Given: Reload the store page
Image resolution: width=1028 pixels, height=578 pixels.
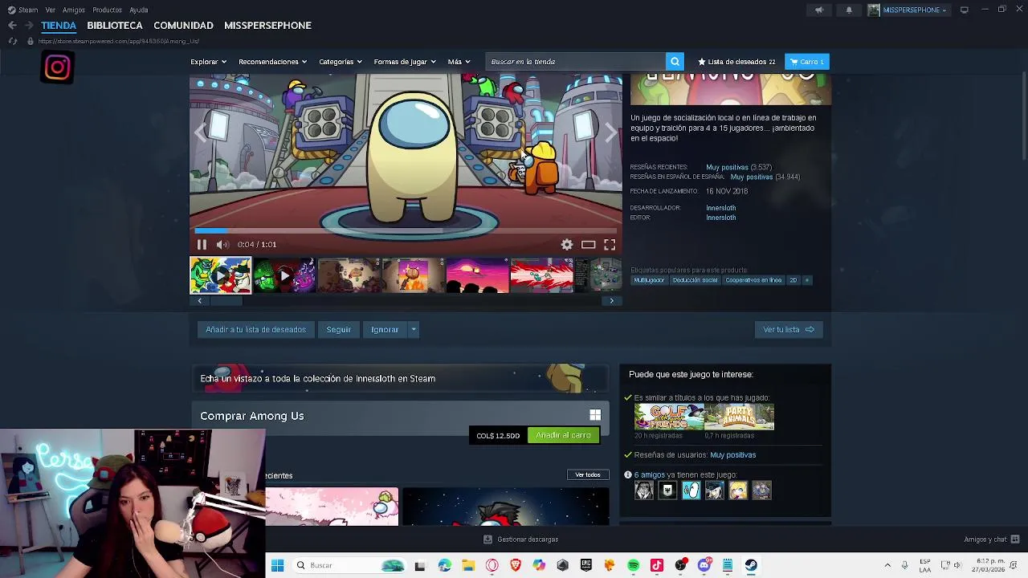Looking at the screenshot, I should [12, 41].
